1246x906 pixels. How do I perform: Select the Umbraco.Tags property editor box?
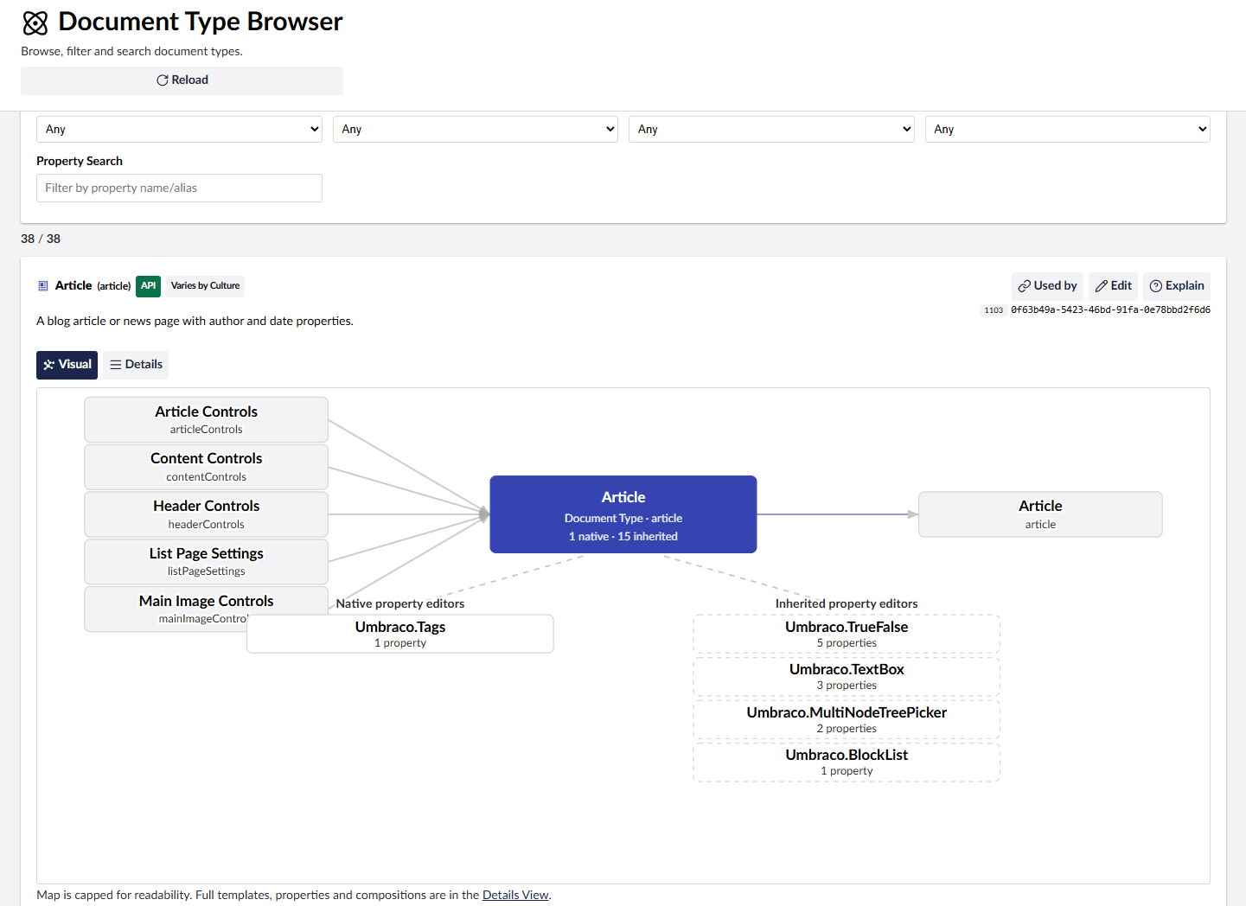[x=400, y=634]
